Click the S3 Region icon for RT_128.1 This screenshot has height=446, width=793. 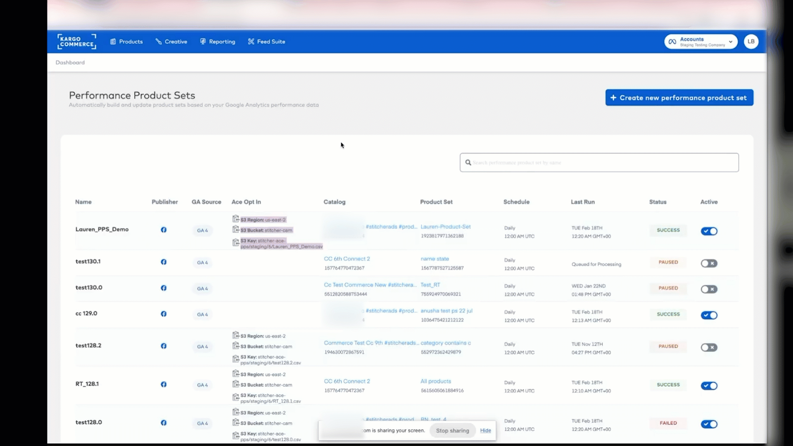[235, 374]
